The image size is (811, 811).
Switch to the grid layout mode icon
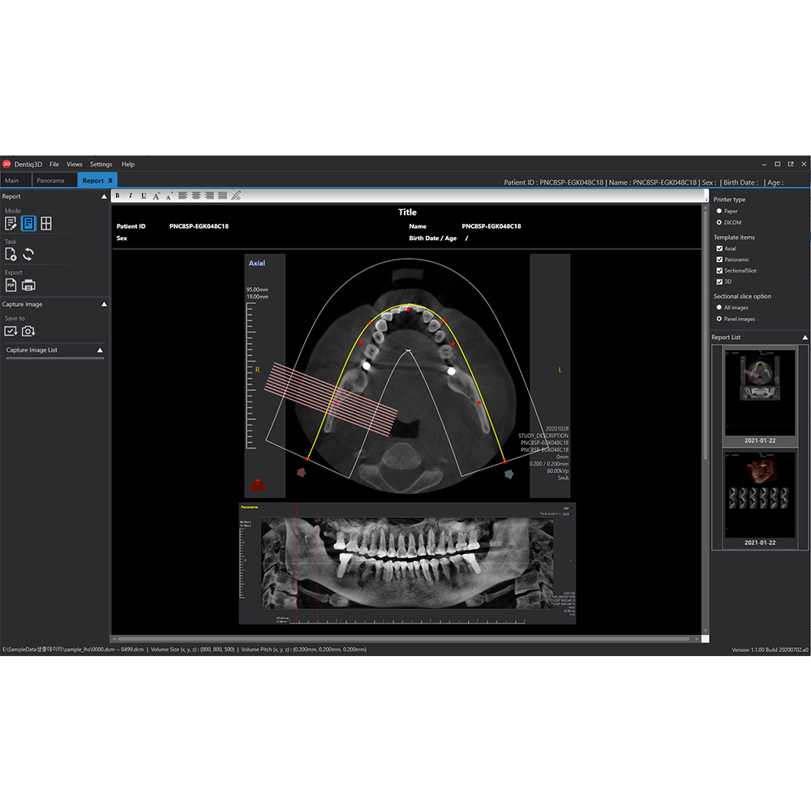(46, 223)
